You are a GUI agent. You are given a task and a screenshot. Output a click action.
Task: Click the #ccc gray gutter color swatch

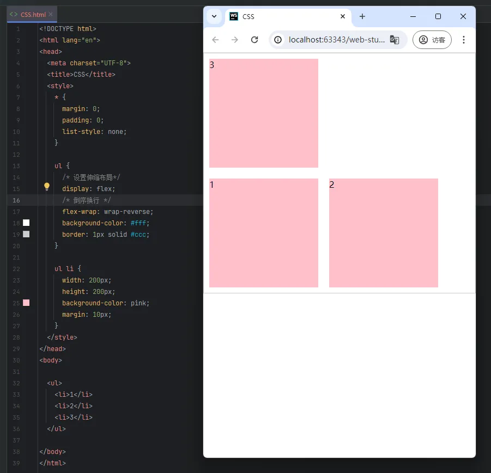click(26, 234)
